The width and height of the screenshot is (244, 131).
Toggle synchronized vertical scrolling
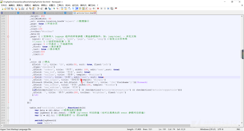62,8
